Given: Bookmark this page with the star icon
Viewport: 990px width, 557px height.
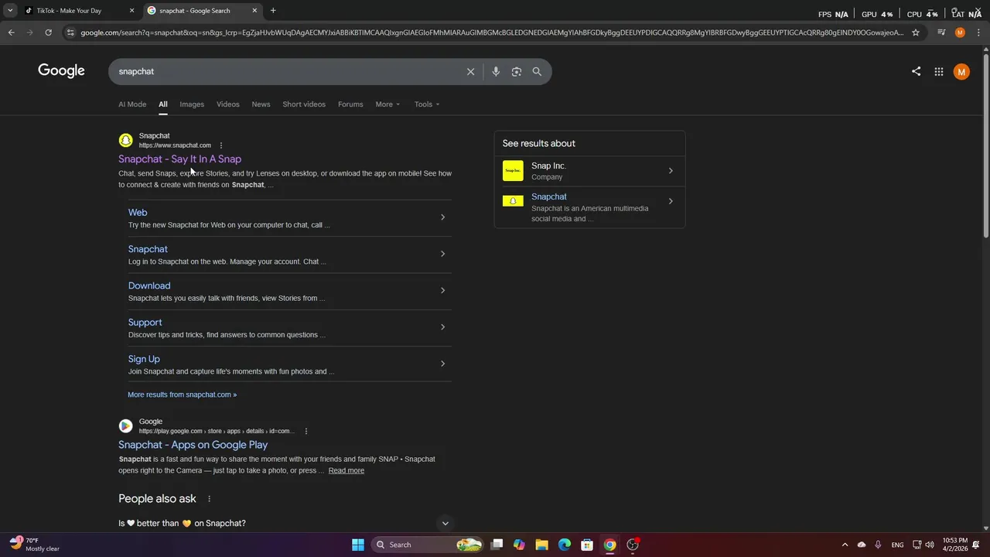Looking at the screenshot, I should click(916, 32).
